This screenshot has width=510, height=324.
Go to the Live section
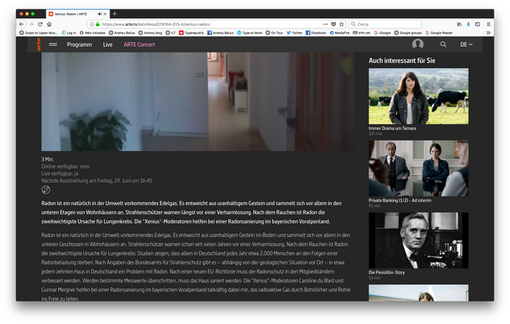point(108,45)
